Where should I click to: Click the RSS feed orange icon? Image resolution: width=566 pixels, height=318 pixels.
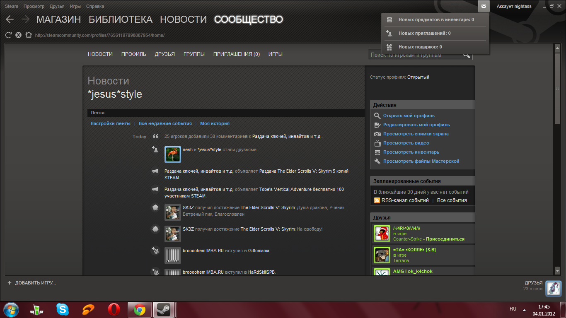click(x=377, y=200)
